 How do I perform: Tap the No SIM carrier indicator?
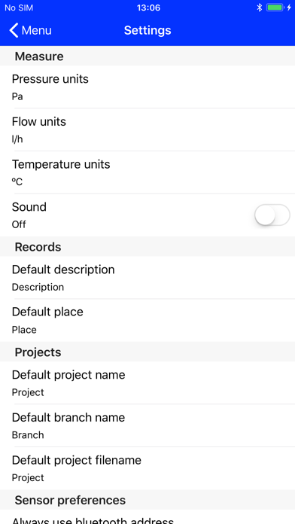[x=19, y=8]
